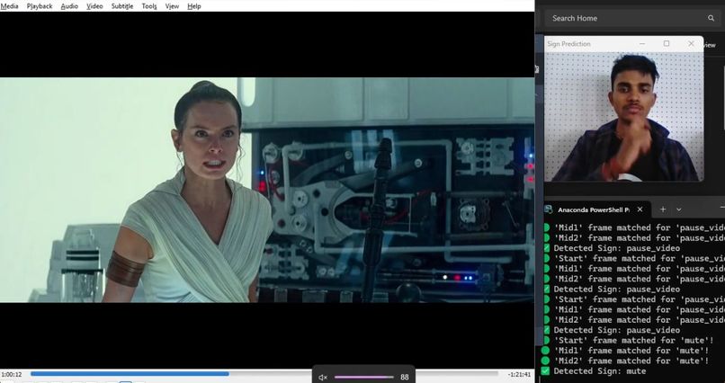Maximize the Sign Prediction window
The image size is (725, 383).
pos(667,43)
